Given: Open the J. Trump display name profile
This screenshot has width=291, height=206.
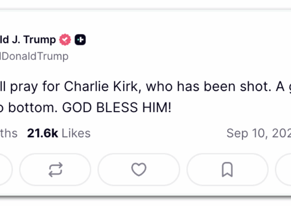Looking at the screenshot, I should 27,40.
